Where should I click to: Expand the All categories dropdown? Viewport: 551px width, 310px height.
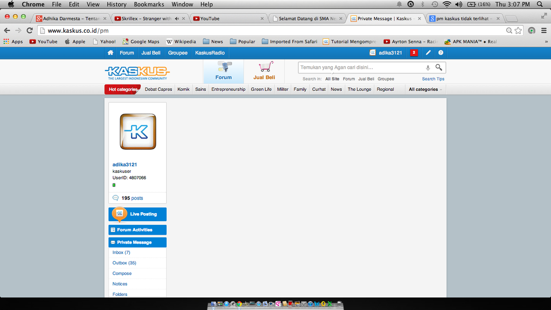click(x=425, y=90)
